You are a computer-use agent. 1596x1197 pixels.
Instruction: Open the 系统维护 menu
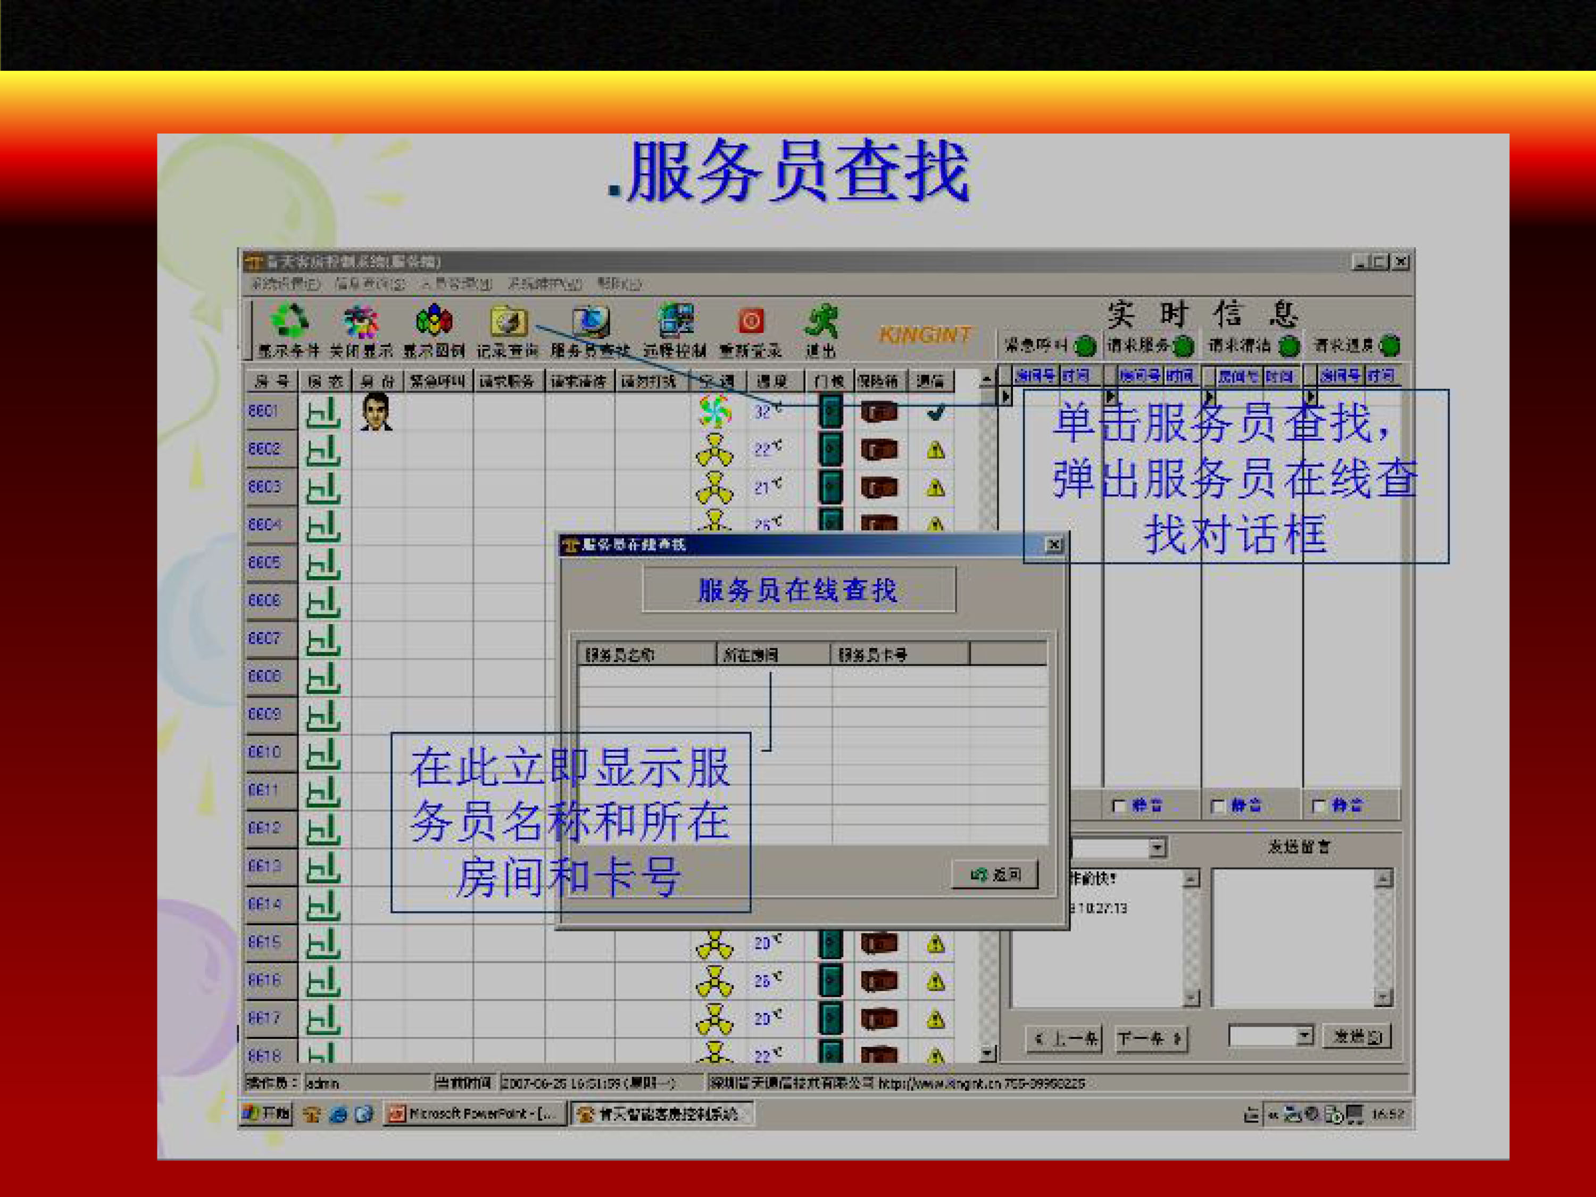tap(545, 284)
